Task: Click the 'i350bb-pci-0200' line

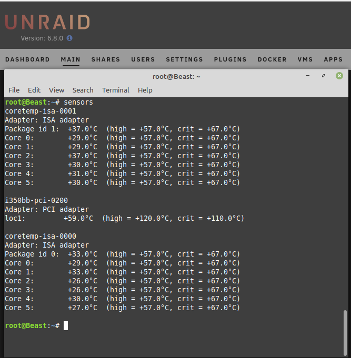Action: tap(36, 200)
